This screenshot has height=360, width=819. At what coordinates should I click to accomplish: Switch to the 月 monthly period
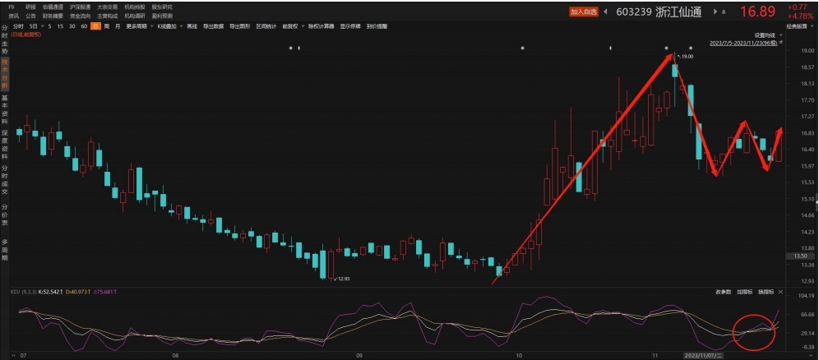[x=118, y=26]
